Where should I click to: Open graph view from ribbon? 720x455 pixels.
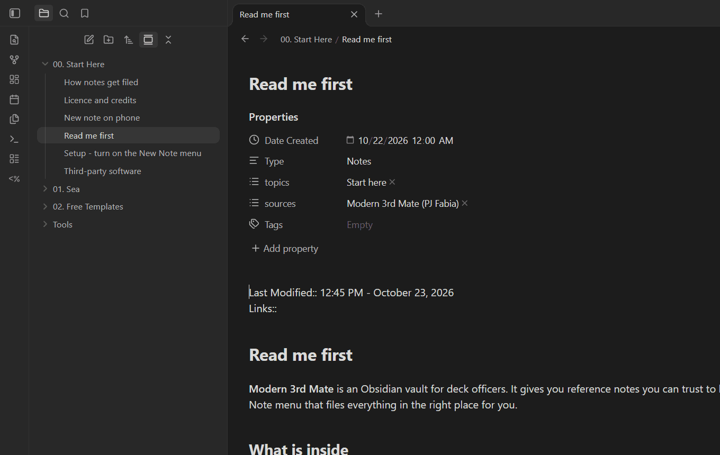click(x=14, y=60)
